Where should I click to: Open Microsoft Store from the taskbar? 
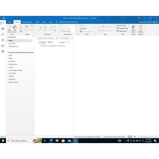(63, 141)
